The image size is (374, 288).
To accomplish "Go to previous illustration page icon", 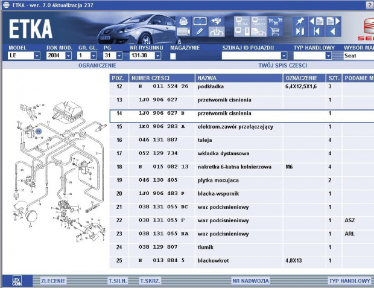I will pyautogui.click(x=317, y=21).
